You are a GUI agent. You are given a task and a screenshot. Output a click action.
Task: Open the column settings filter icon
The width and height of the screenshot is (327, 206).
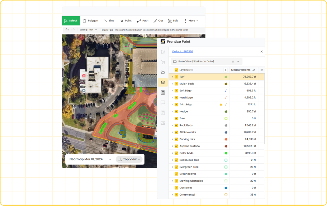[262, 70]
